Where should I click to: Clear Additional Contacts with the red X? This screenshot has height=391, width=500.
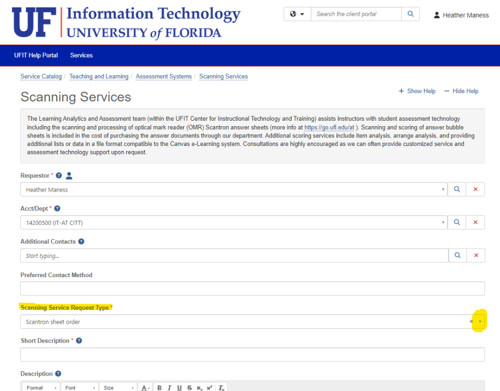[476, 255]
